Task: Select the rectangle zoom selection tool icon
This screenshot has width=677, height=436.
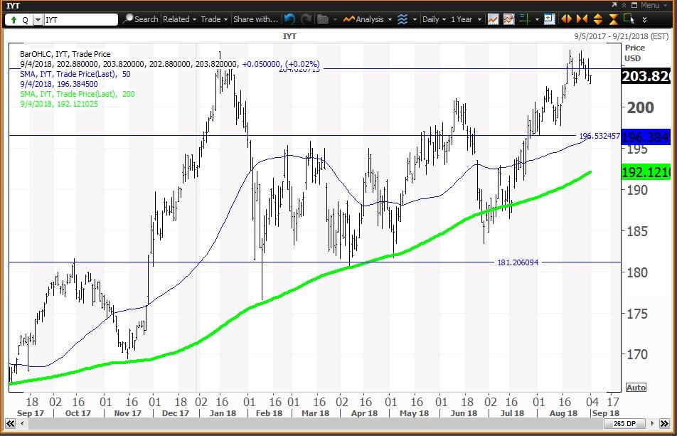Action: [x=629, y=19]
